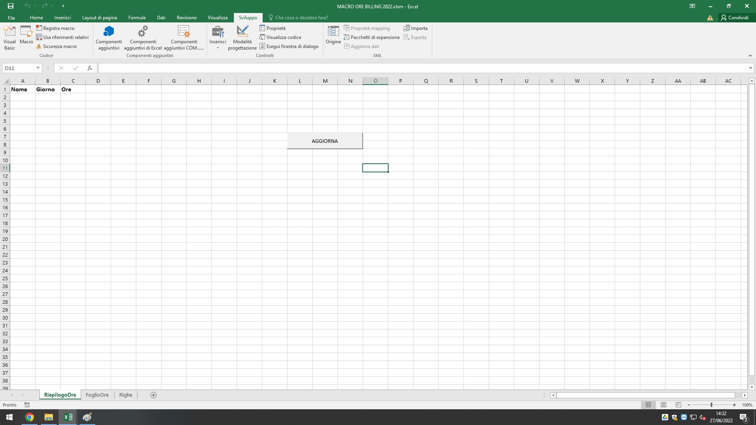Click Visualizza codice
This screenshot has height=425, width=756.
click(x=280, y=37)
